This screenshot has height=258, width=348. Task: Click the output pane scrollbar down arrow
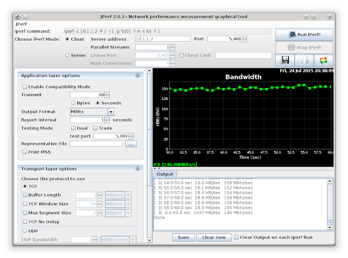click(x=330, y=228)
